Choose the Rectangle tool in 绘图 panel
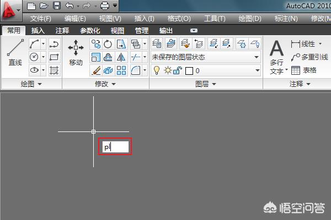 tap(54, 57)
